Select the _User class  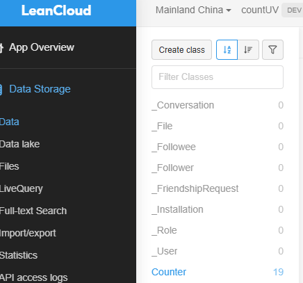(218, 251)
